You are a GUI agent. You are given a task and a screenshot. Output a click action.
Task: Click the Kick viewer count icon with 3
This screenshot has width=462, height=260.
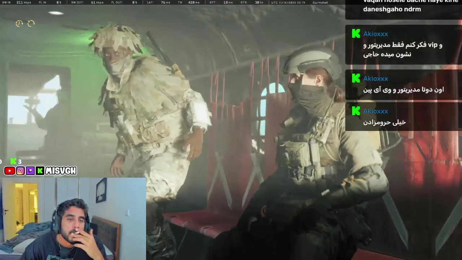[13, 161]
